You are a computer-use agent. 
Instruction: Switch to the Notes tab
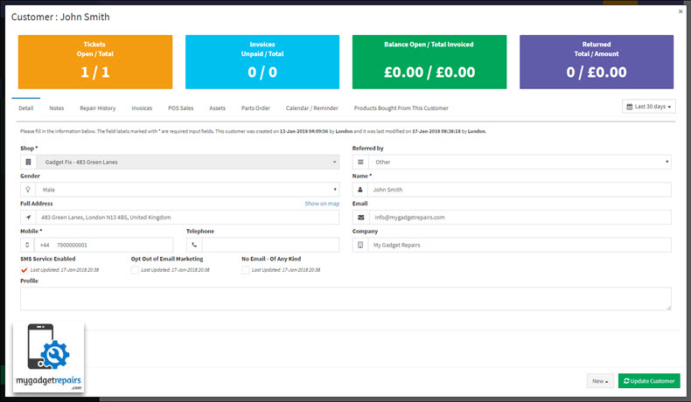point(56,107)
